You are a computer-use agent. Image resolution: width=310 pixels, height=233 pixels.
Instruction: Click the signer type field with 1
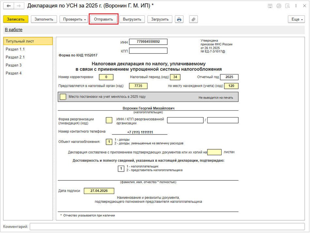(x=121, y=169)
